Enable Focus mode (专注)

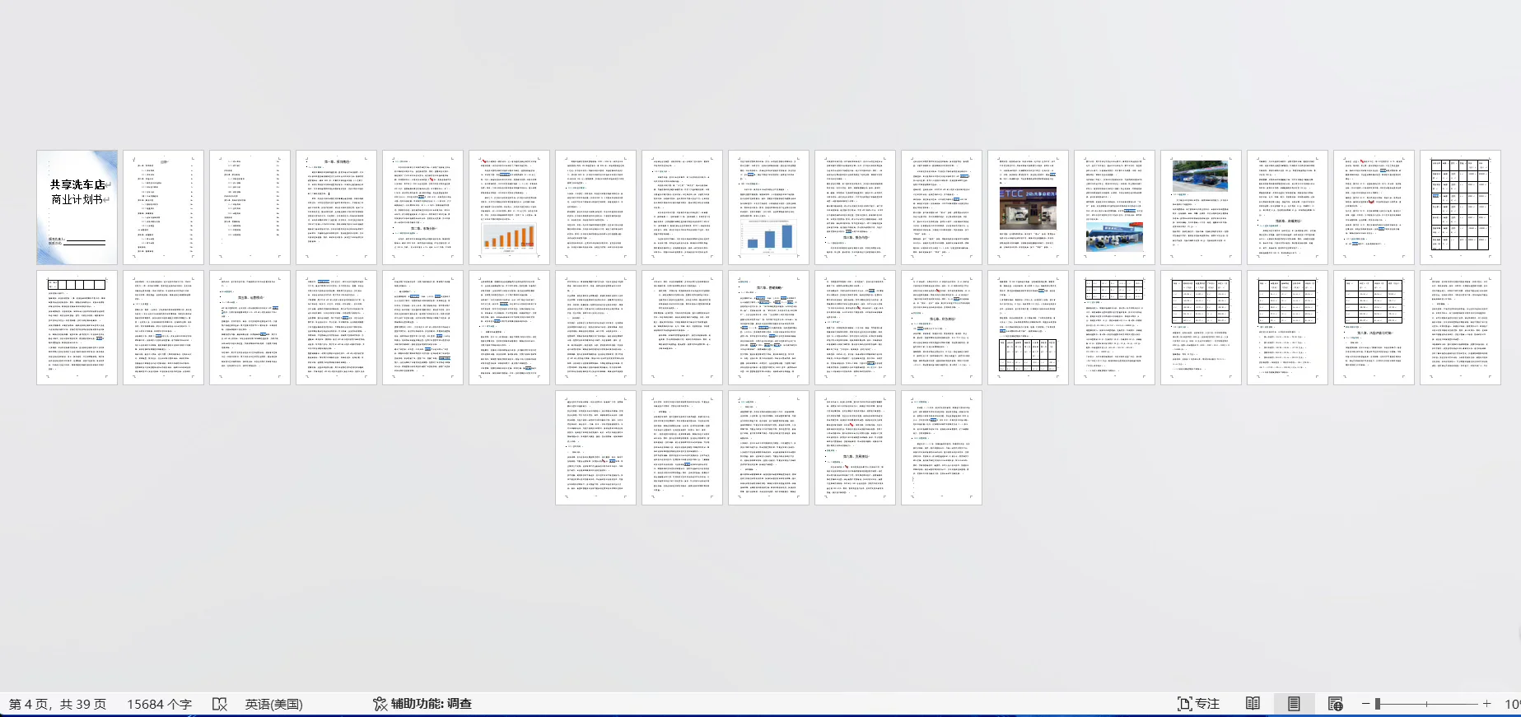(1199, 704)
